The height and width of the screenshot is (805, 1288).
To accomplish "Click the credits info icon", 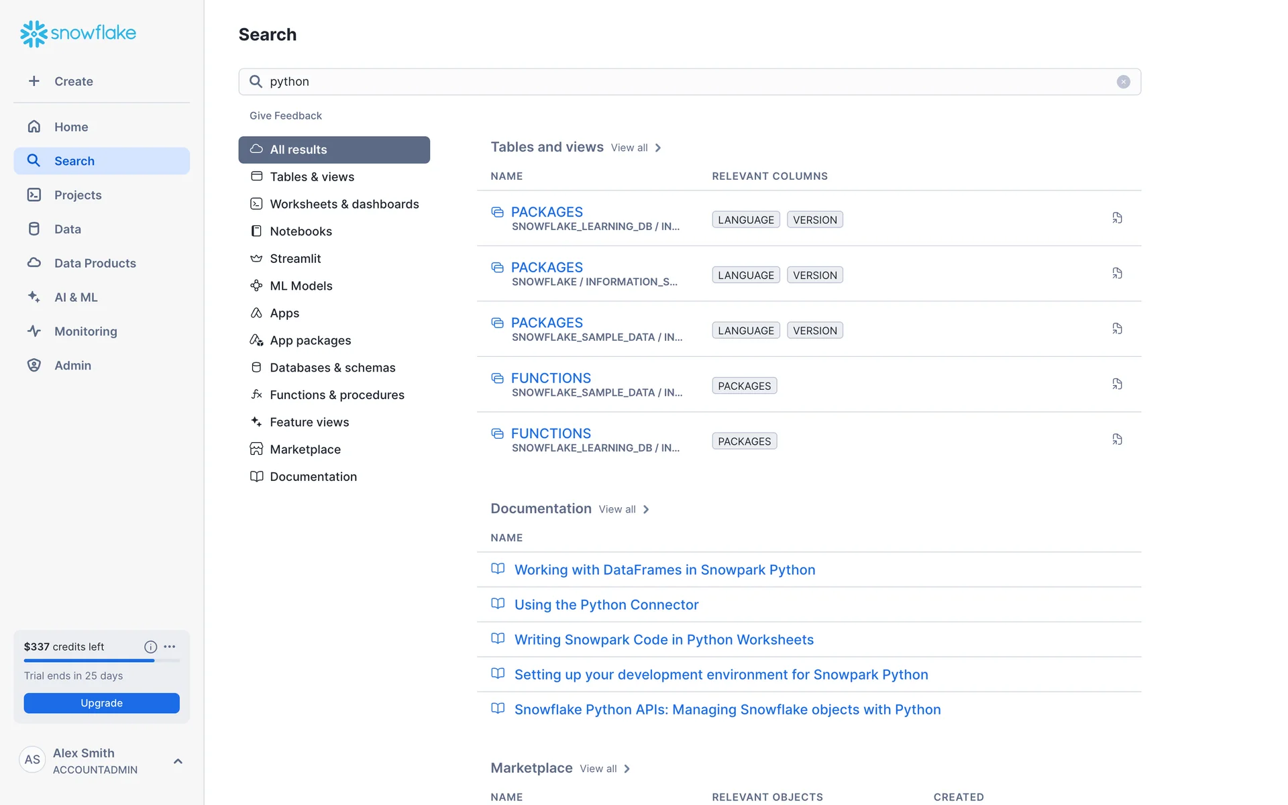I will (x=150, y=647).
